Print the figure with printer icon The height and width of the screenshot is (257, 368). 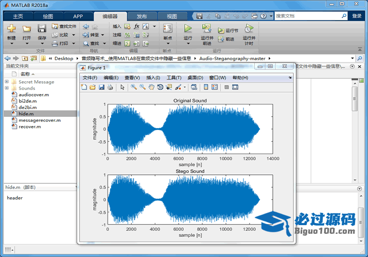click(110, 87)
